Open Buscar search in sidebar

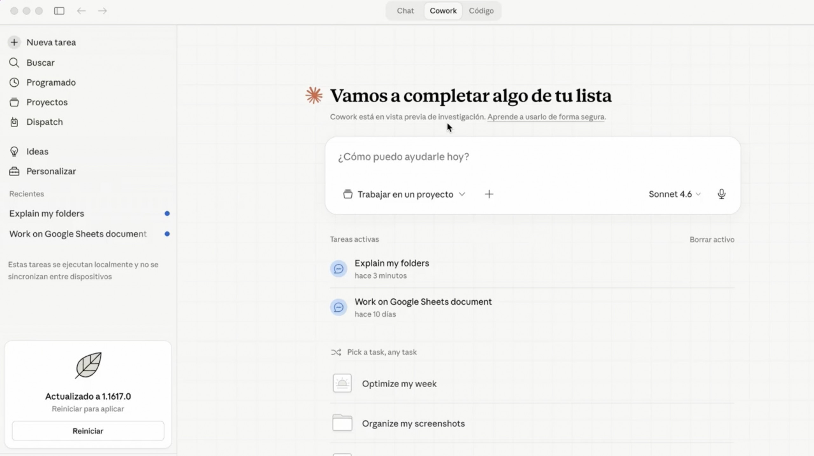(x=40, y=63)
